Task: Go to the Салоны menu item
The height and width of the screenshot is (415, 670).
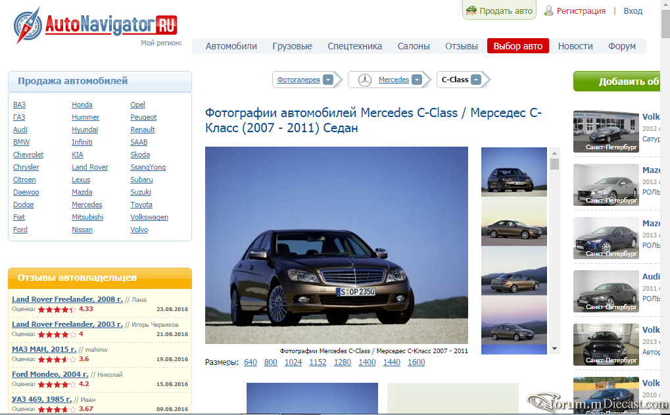Action: pyautogui.click(x=414, y=46)
